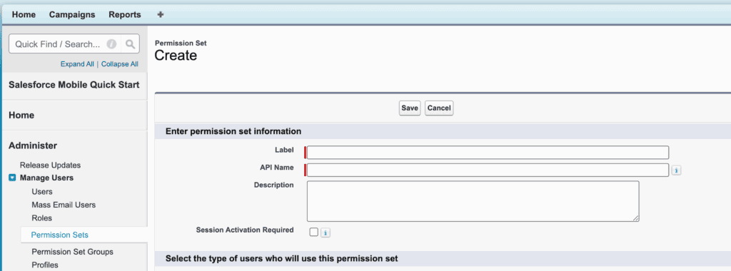The height and width of the screenshot is (271, 731).
Task: Open the Campaigns tab
Action: click(72, 14)
